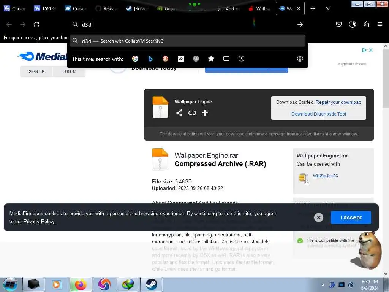
Task: Switch to the 15613 tab
Action: point(45,8)
